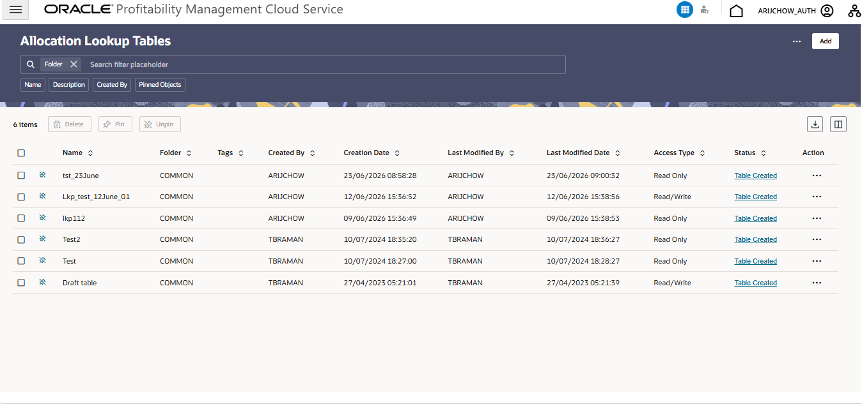Click creation date 23/06/2026 08:58:28
The width and height of the screenshot is (862, 404).
(x=380, y=176)
